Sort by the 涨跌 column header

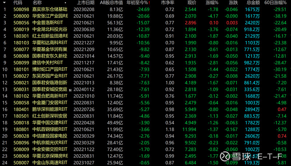(233, 3)
